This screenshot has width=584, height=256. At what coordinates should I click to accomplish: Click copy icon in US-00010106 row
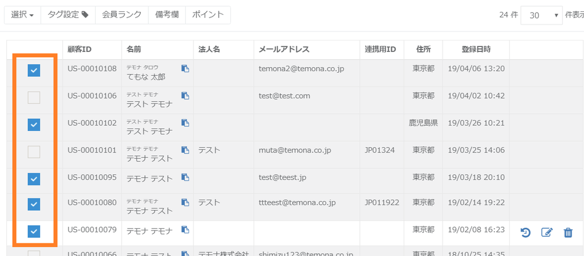click(185, 96)
